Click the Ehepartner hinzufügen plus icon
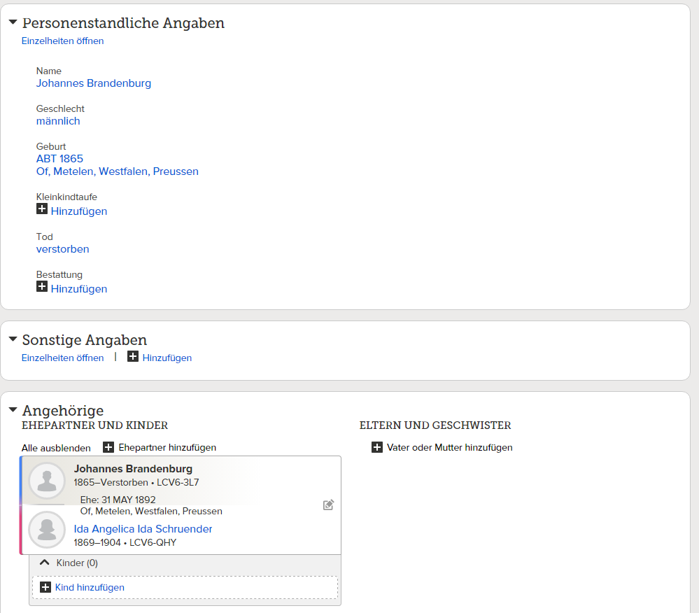 click(x=108, y=447)
